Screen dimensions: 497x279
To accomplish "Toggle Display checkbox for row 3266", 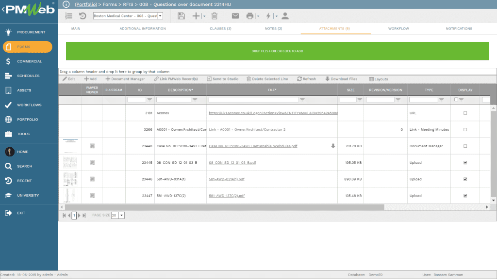I will (465, 129).
